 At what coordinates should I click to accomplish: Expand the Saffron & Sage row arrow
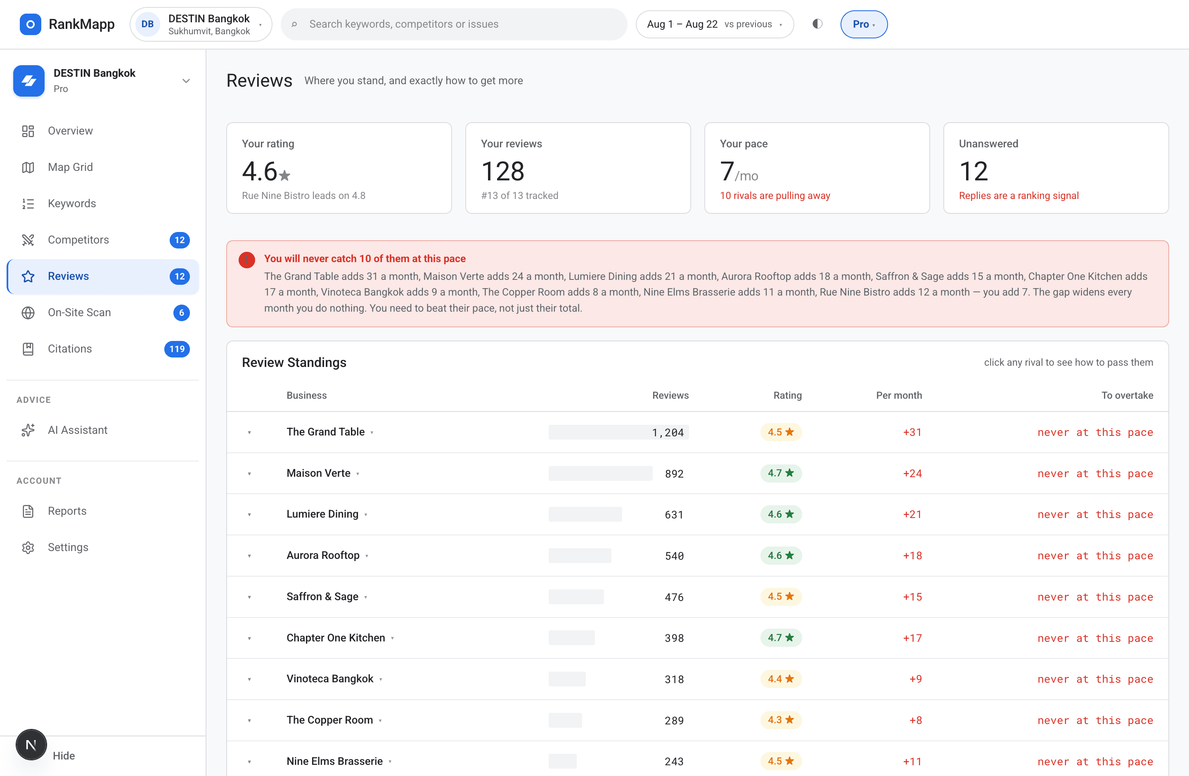[x=249, y=597]
